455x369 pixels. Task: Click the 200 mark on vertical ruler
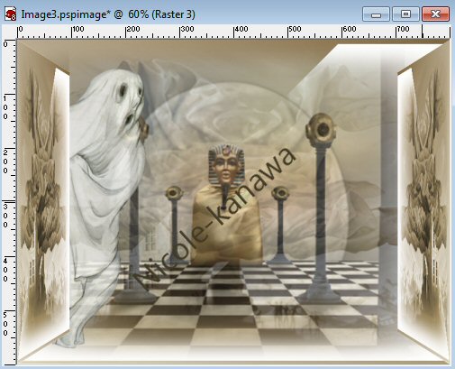tap(5, 161)
